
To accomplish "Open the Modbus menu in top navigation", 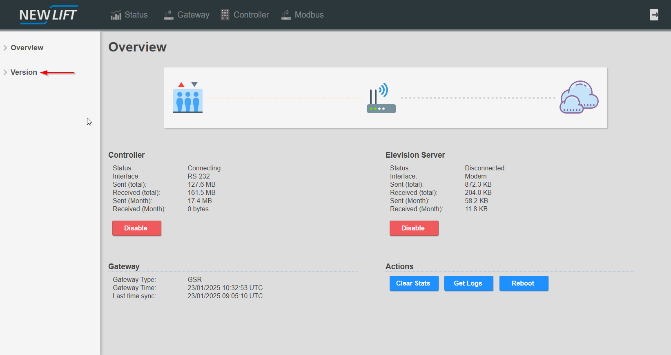I will (x=309, y=15).
